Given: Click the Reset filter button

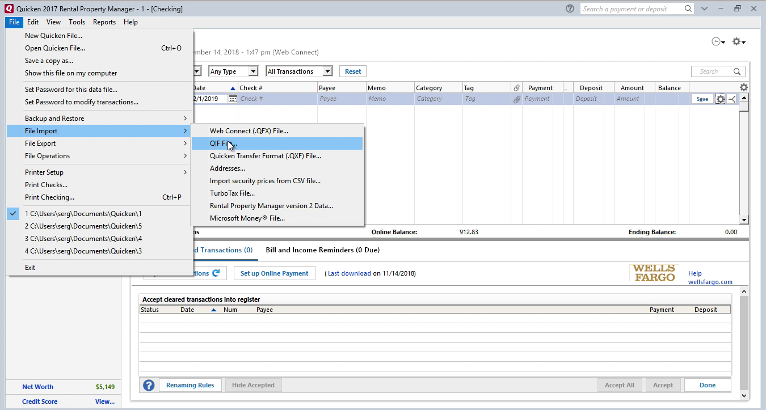Looking at the screenshot, I should 353,71.
